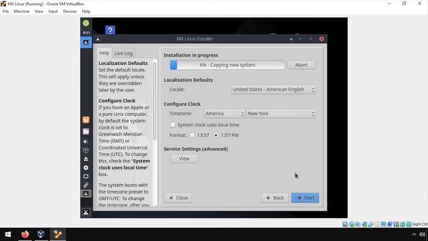Image resolution: width=428 pixels, height=241 pixels.
Task: Click the green power button on the panel
Action: (x=86, y=23)
